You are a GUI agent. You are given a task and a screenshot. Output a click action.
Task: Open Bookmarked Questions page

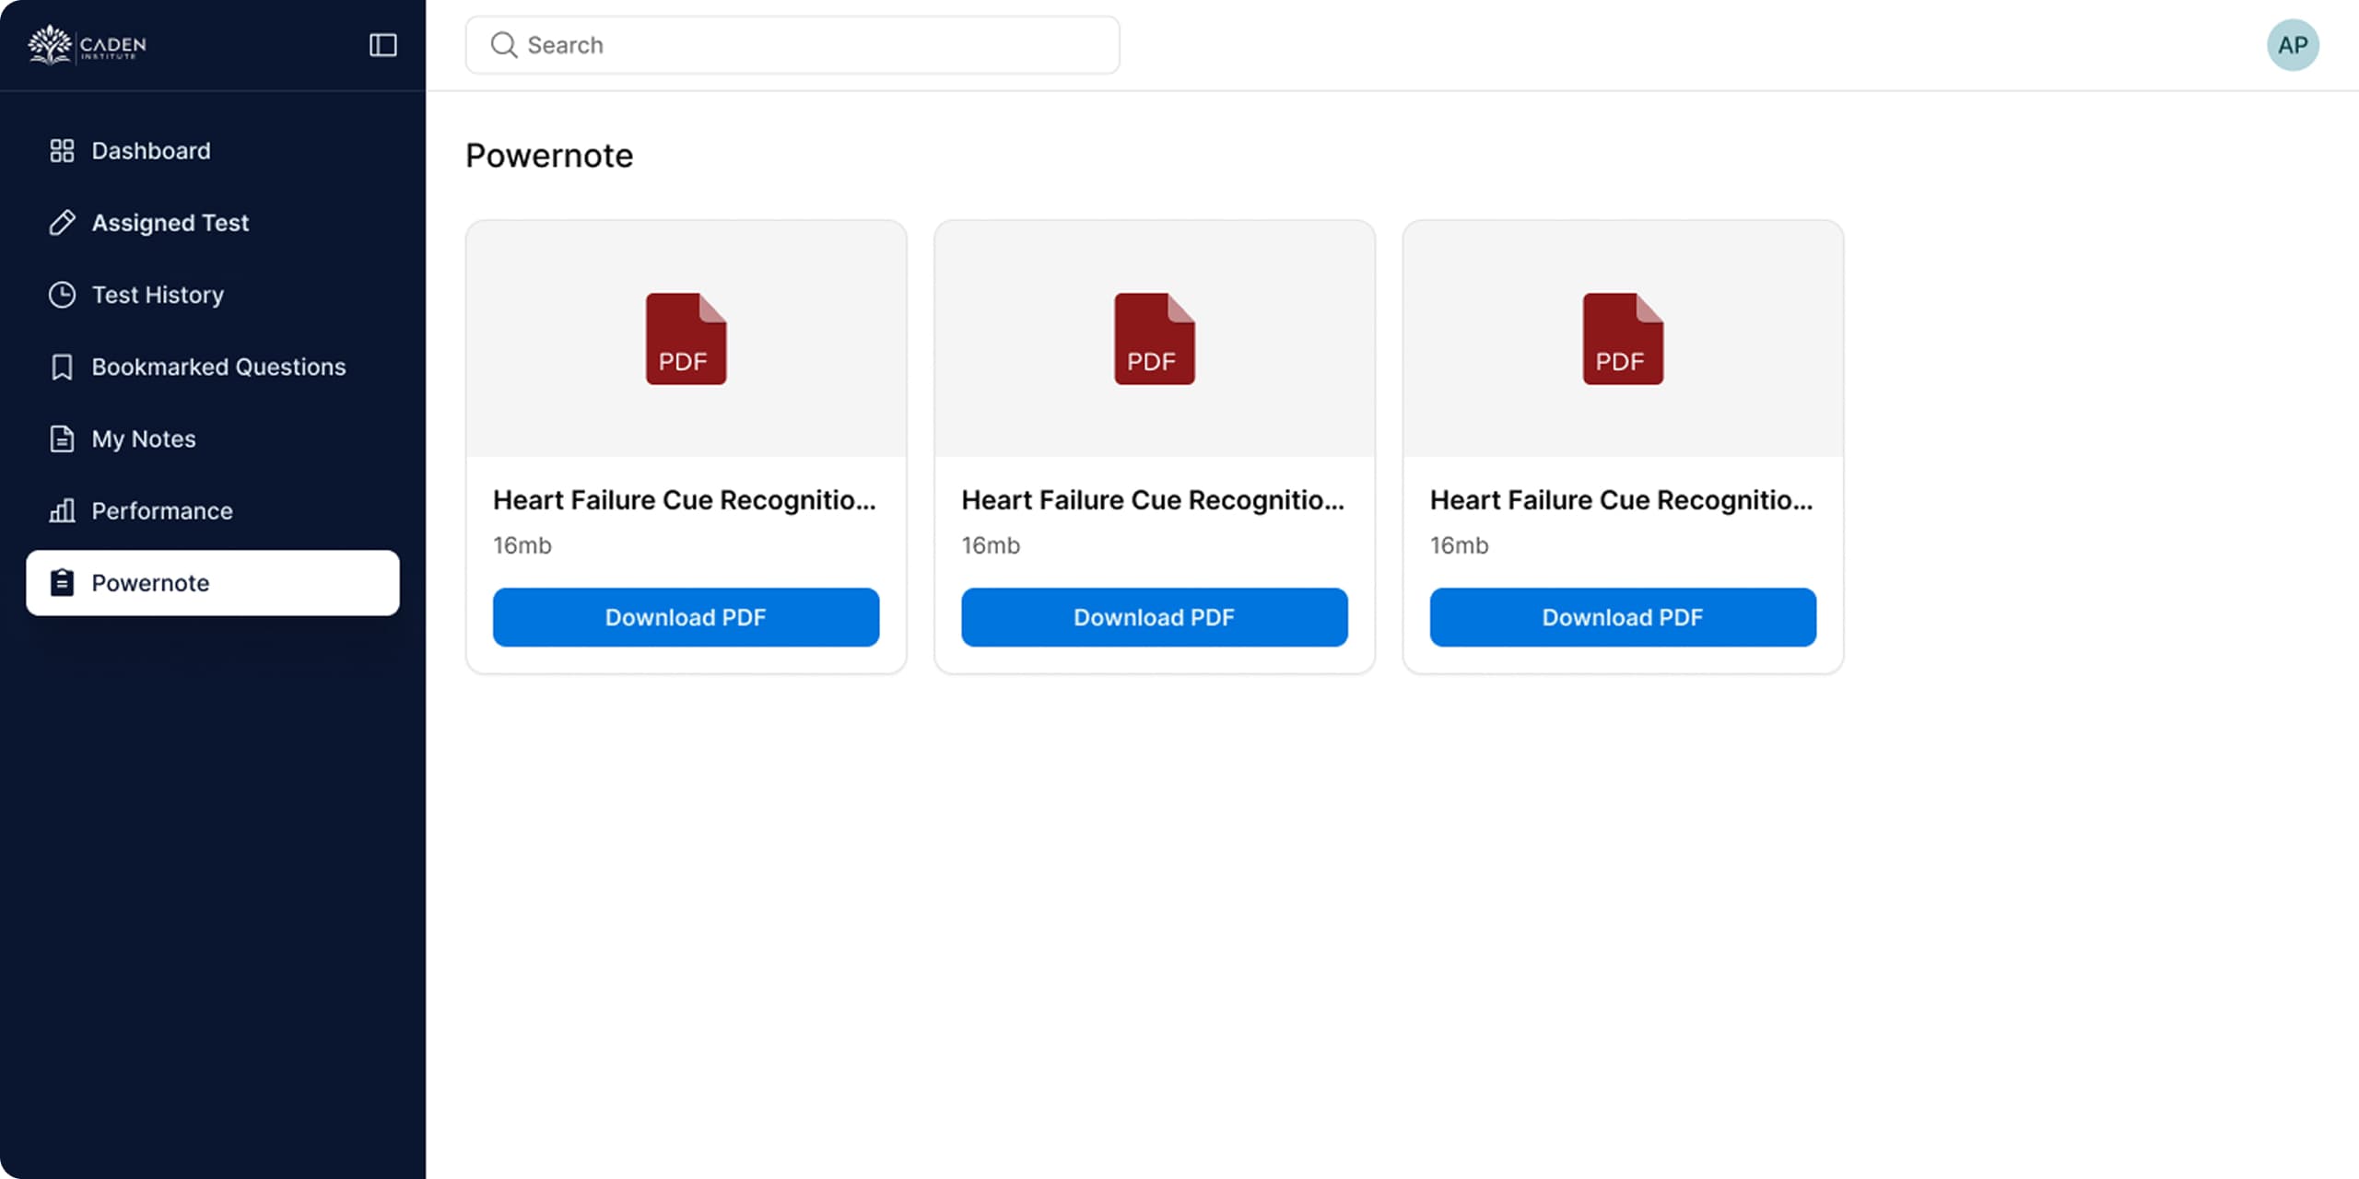(x=213, y=367)
